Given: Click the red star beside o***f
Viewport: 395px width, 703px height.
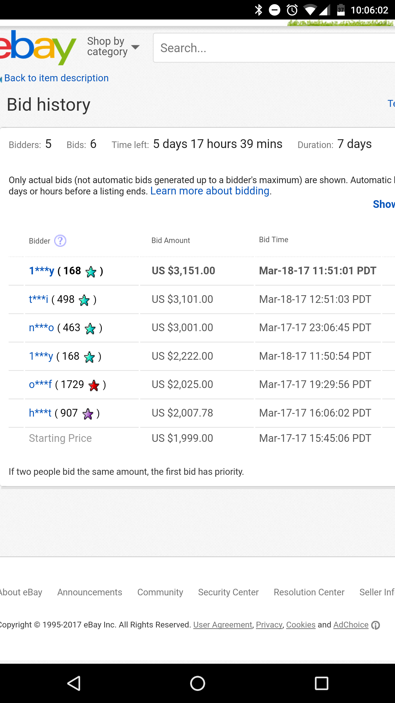Looking at the screenshot, I should point(94,386).
